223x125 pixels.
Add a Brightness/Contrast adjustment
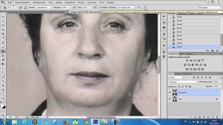click(x=187, y=60)
